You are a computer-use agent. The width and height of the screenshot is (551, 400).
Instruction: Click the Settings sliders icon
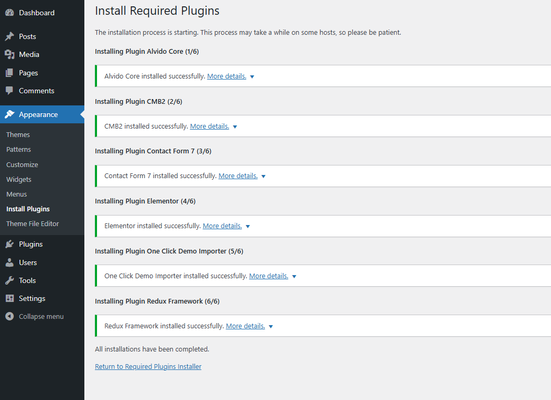click(9, 298)
